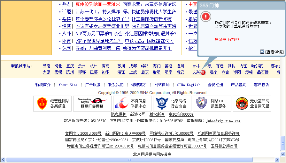Select the 成都 city site
This screenshot has width=286, height=163.
(133, 66)
